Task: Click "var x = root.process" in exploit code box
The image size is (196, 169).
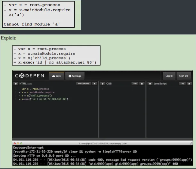Action: coord(42,49)
